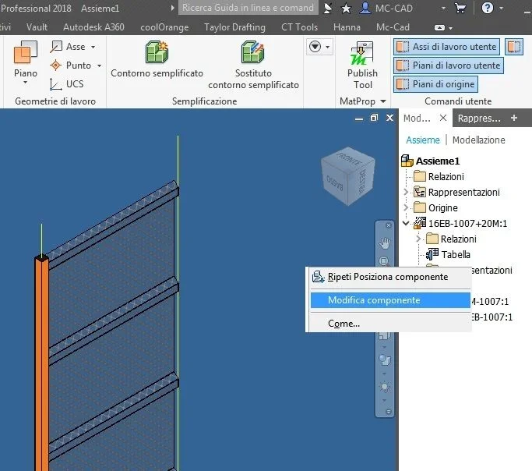The height and width of the screenshot is (471, 532).
Task: Expand the Origine folder node
Action: pyautogui.click(x=406, y=207)
